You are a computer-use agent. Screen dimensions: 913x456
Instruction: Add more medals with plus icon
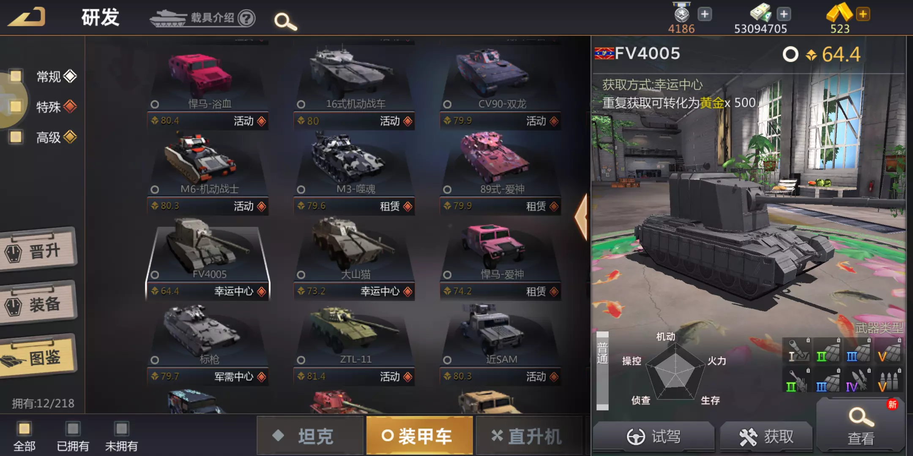(705, 14)
